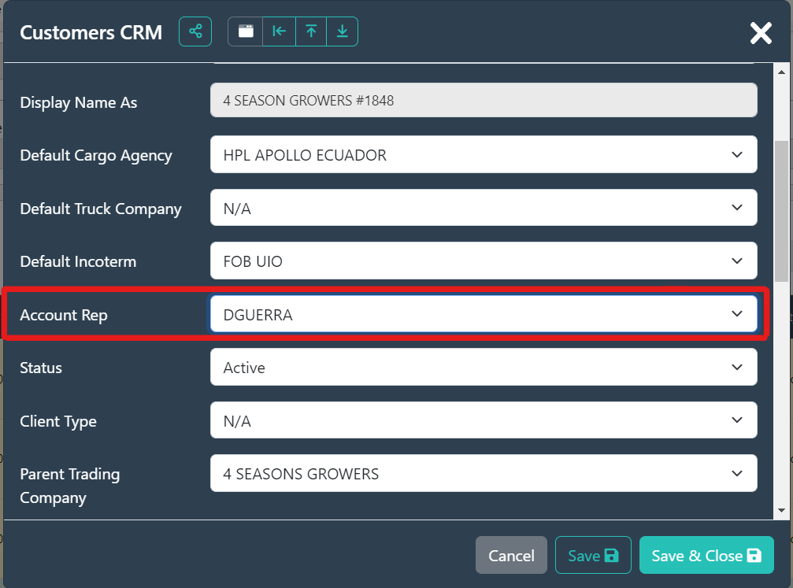Change the Status dropdown from Active
Viewport: 793px width, 588px height.
[483, 368]
